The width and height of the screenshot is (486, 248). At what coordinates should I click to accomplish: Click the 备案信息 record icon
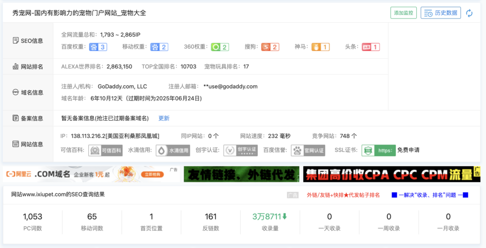[16, 118]
